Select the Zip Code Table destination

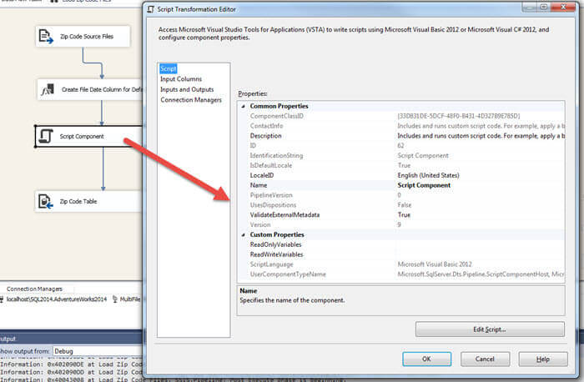(x=88, y=201)
